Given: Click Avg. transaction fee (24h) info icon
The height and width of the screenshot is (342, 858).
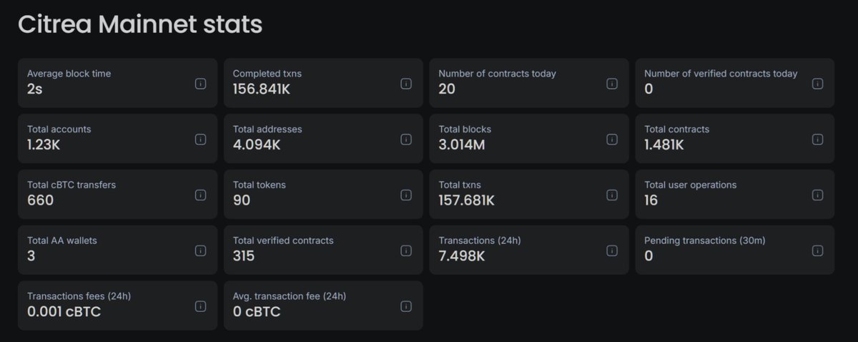Looking at the screenshot, I should pyautogui.click(x=406, y=306).
